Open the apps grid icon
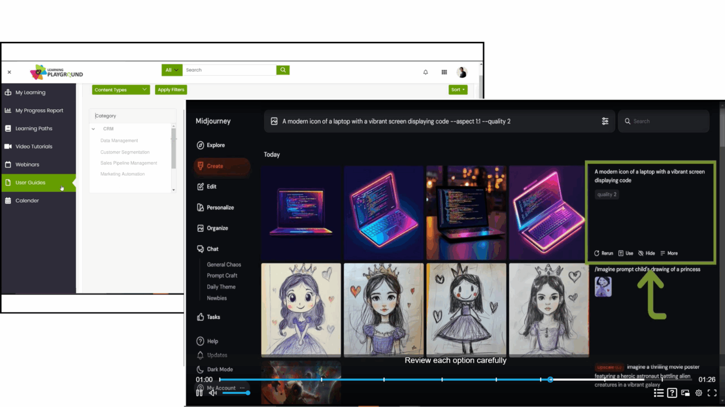 pos(444,72)
